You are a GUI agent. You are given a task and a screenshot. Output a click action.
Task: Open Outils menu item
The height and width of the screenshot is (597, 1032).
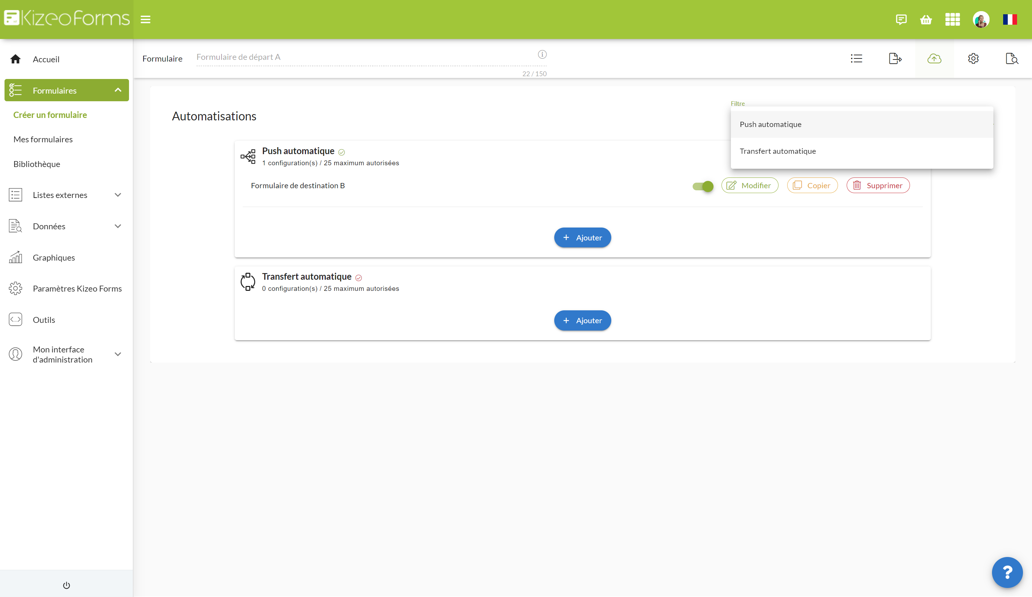[x=44, y=320]
